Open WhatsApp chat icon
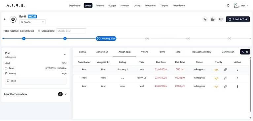 point(213,19)
